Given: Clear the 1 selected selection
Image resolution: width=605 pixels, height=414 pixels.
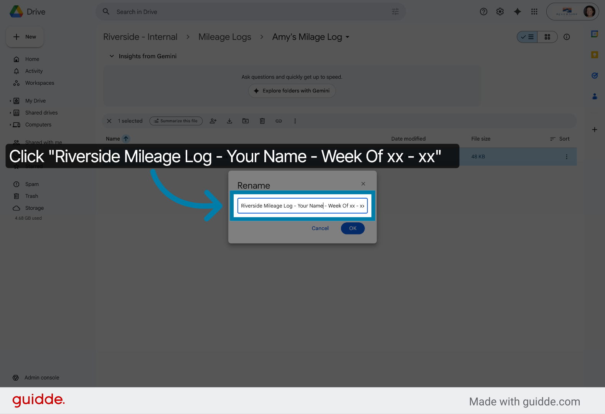Looking at the screenshot, I should tap(109, 121).
